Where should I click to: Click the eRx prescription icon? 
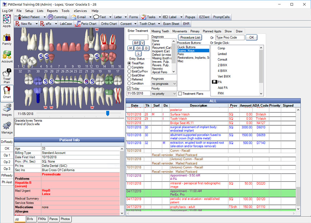[x=42, y=24]
